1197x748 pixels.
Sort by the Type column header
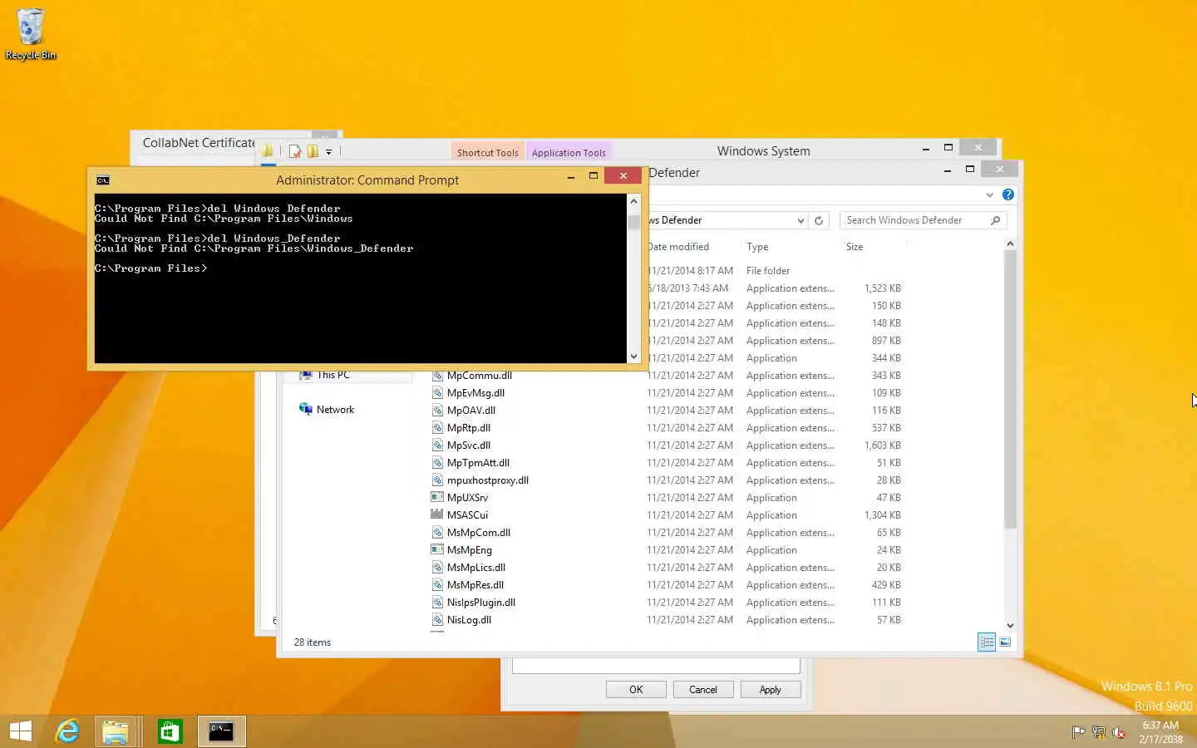coord(757,247)
